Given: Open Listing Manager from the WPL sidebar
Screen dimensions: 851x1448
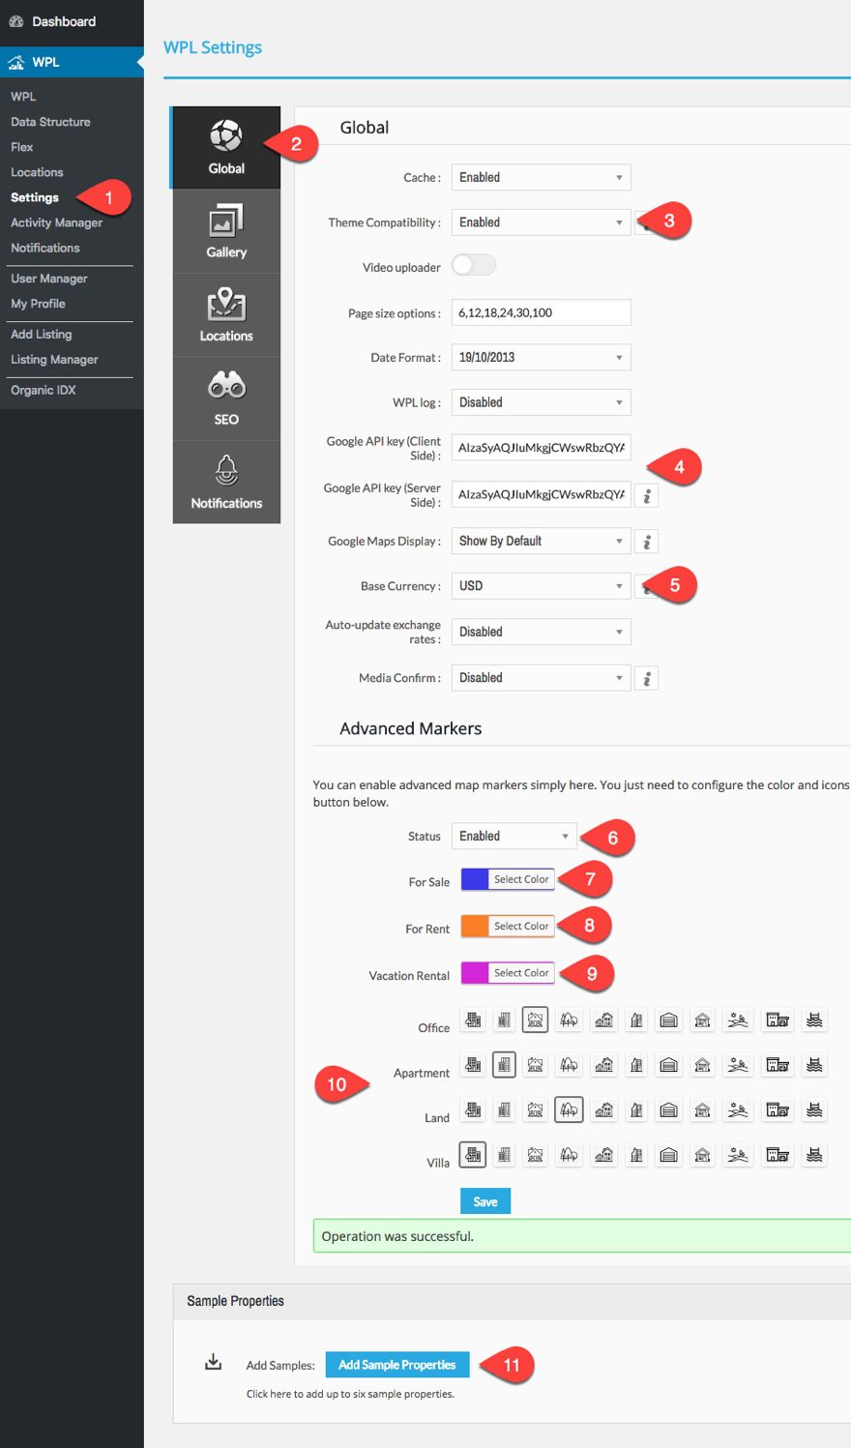Looking at the screenshot, I should [54, 359].
